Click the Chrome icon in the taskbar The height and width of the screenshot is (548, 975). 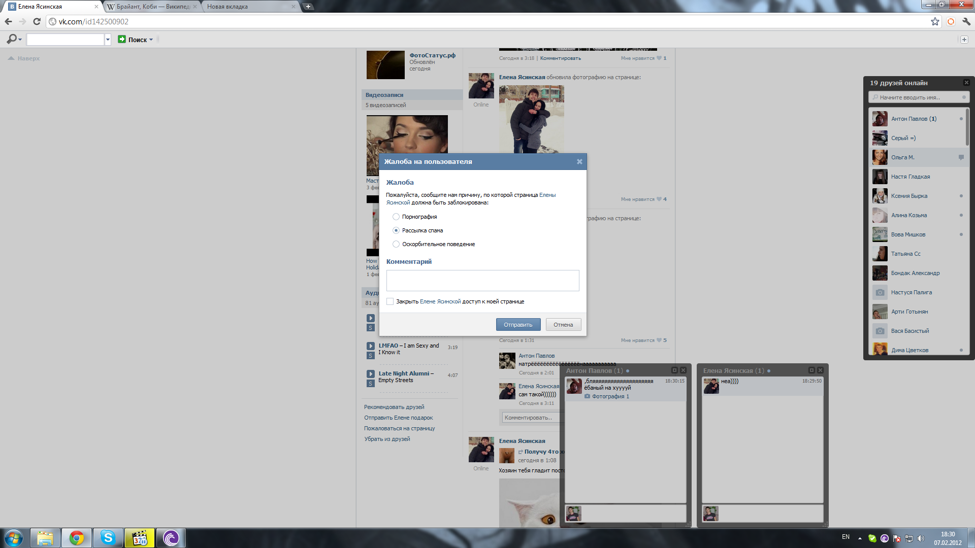(77, 537)
